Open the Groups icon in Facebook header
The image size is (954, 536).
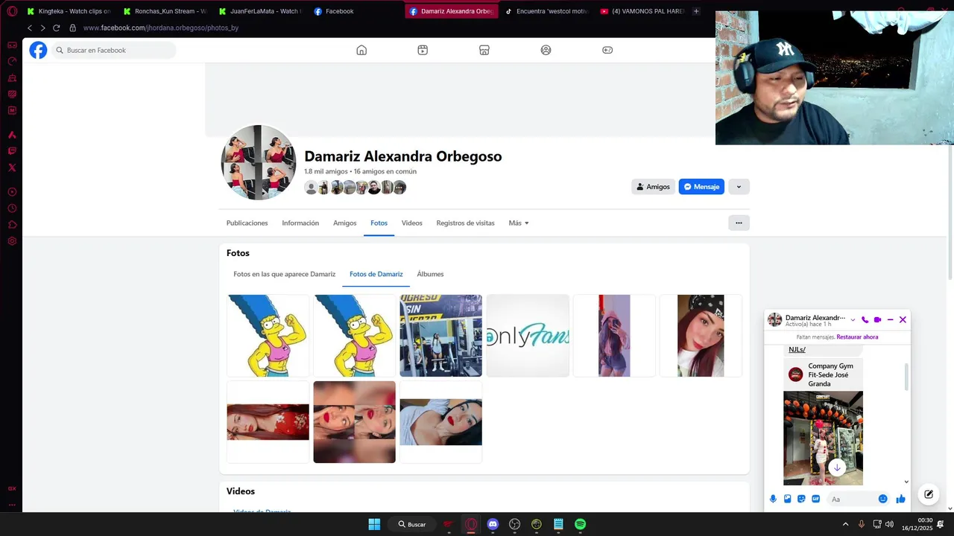point(546,50)
